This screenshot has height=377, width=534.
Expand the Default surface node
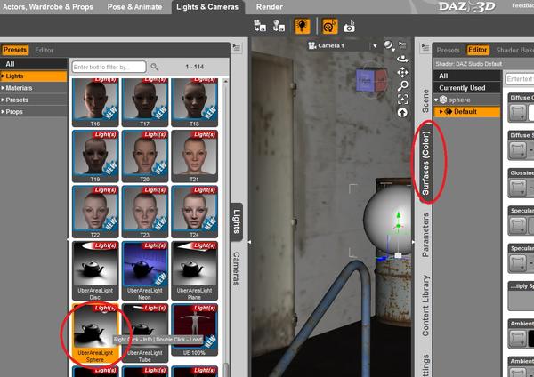coord(441,112)
